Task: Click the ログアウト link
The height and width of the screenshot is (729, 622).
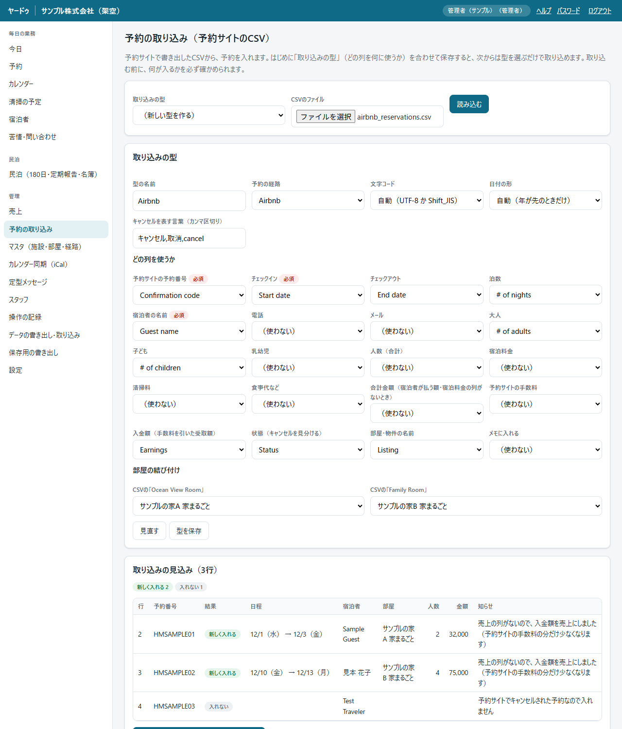Action: [600, 11]
